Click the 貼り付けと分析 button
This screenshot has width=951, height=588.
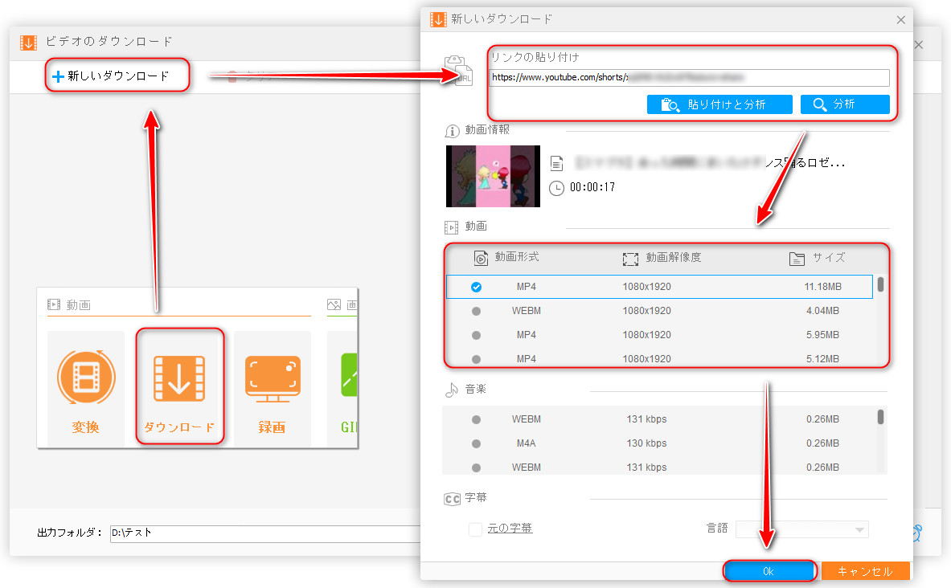(x=719, y=104)
